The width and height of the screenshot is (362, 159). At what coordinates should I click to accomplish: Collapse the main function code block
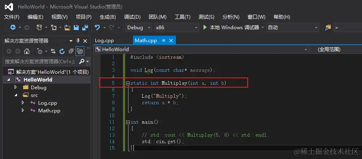[x=128, y=122]
